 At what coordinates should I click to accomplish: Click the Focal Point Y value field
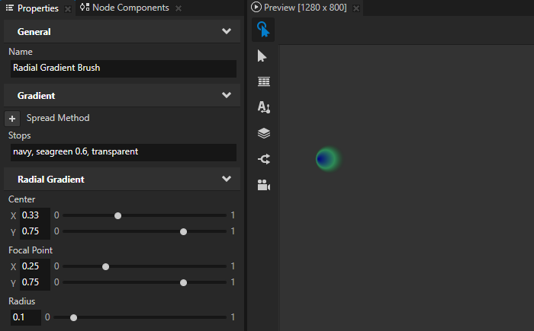tap(35, 282)
